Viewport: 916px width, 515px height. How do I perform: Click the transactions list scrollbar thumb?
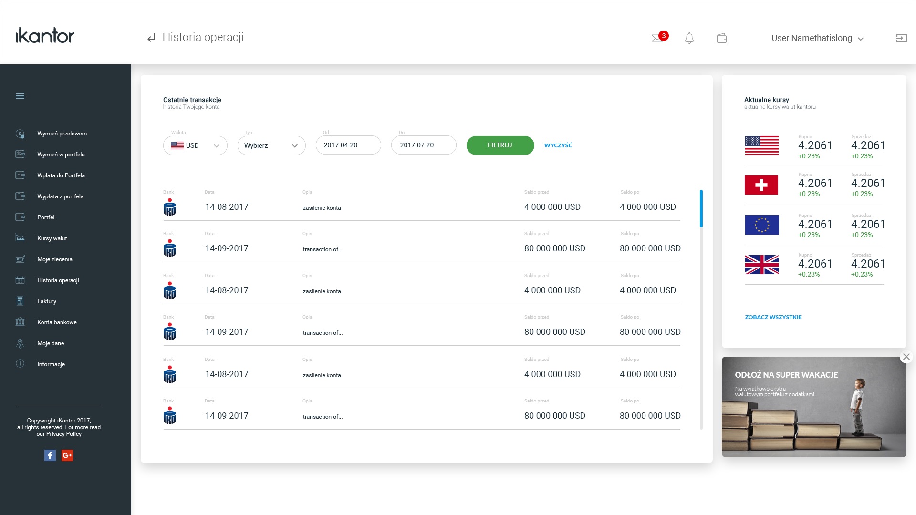[701, 208]
